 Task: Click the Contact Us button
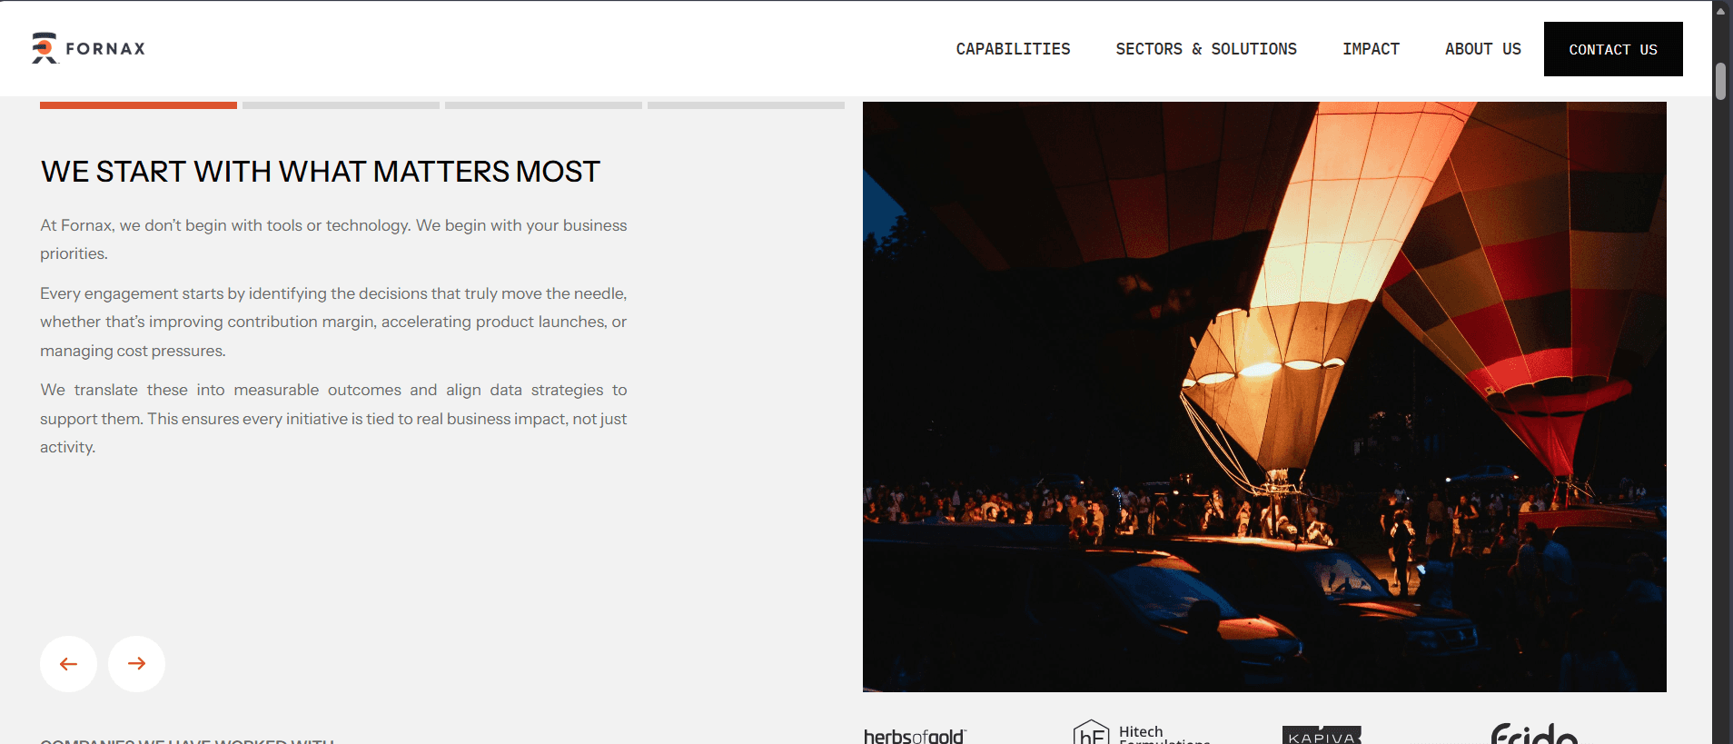click(1613, 49)
